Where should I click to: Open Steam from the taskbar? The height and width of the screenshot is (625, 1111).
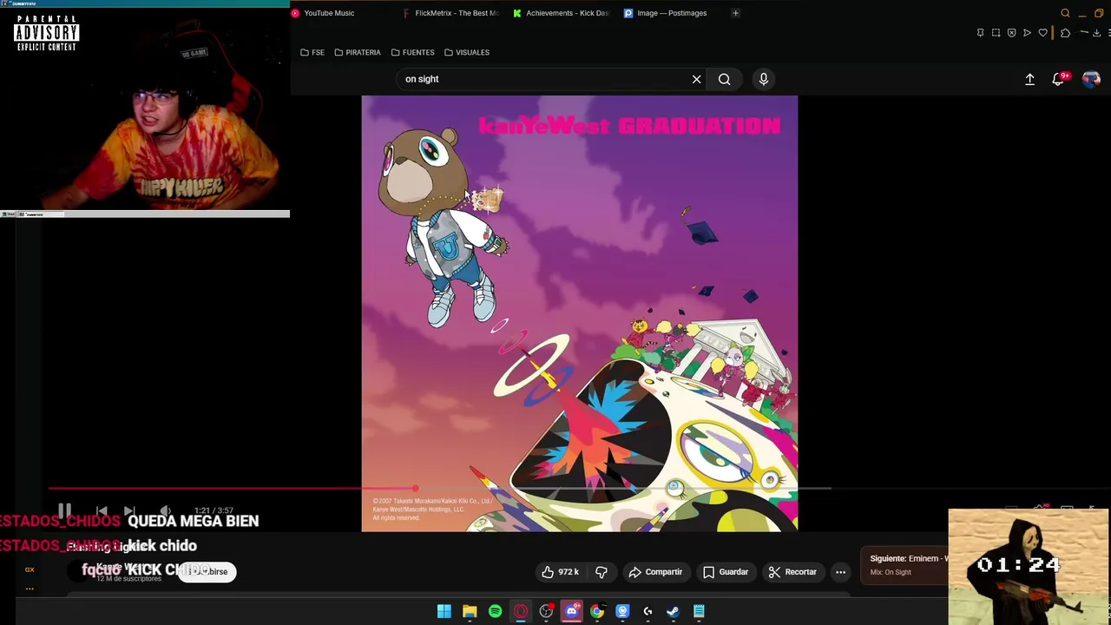coord(673,611)
